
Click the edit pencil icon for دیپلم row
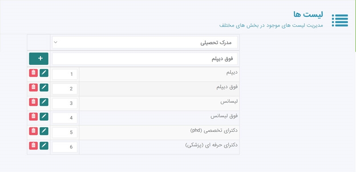click(x=44, y=73)
